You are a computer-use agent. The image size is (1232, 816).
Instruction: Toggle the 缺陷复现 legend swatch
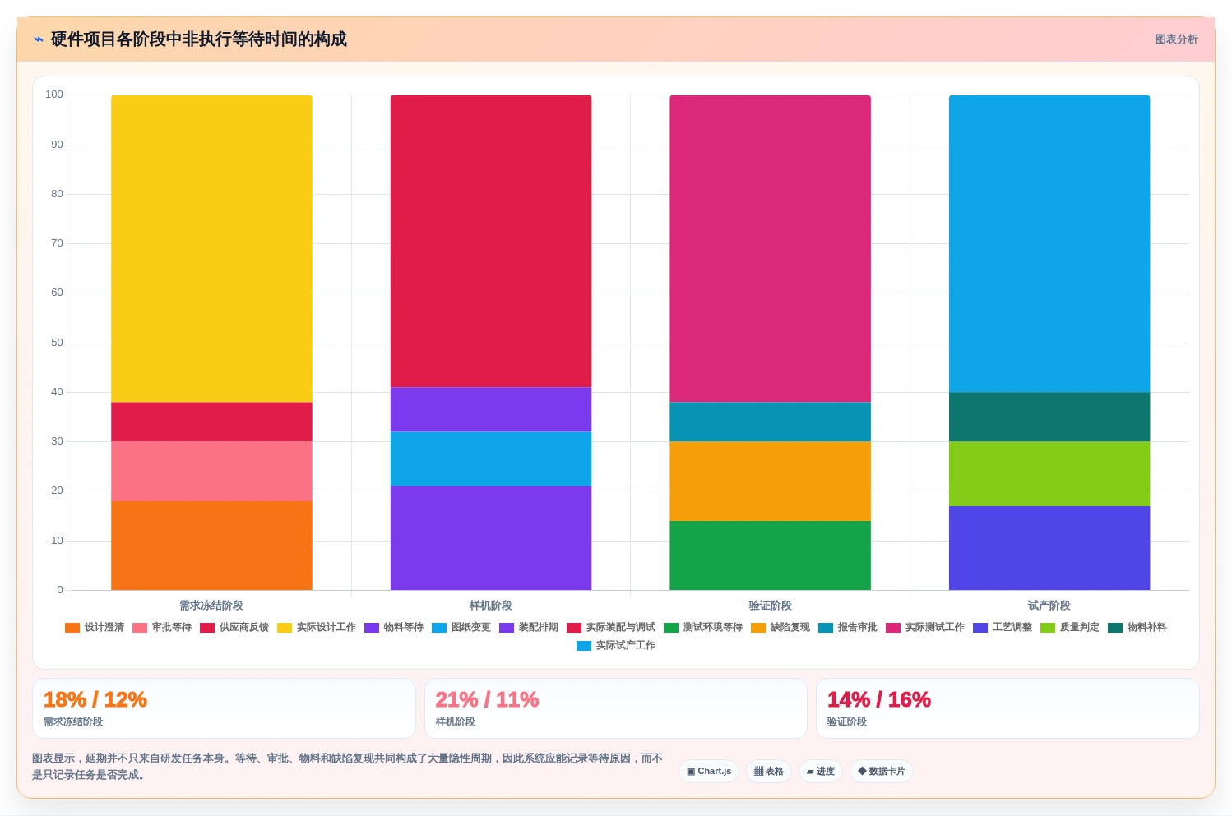click(758, 628)
